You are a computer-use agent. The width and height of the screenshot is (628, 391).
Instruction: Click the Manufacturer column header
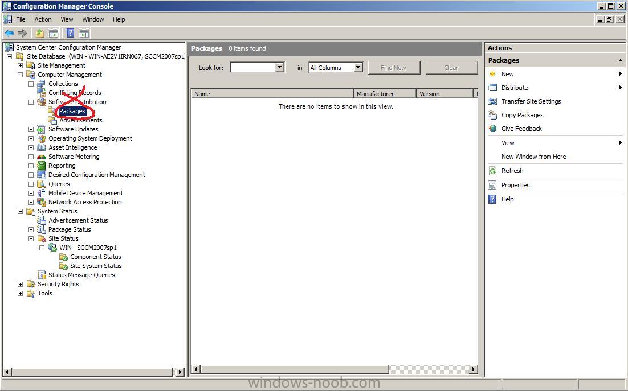click(385, 94)
